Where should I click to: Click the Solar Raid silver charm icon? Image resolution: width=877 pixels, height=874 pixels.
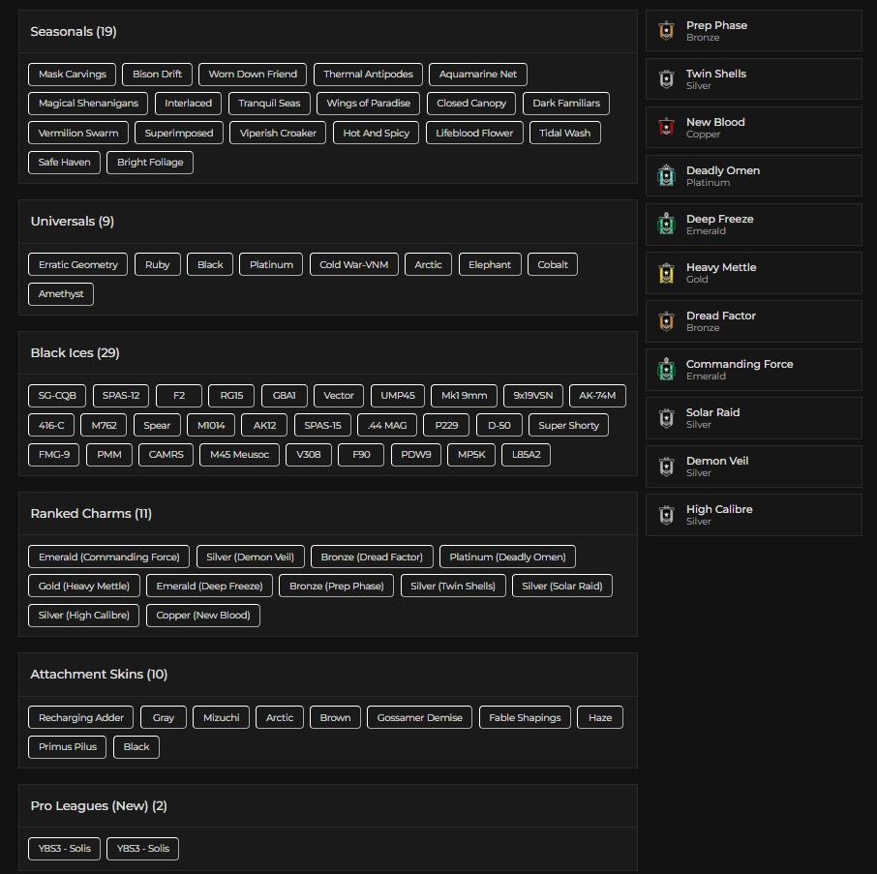coord(666,418)
